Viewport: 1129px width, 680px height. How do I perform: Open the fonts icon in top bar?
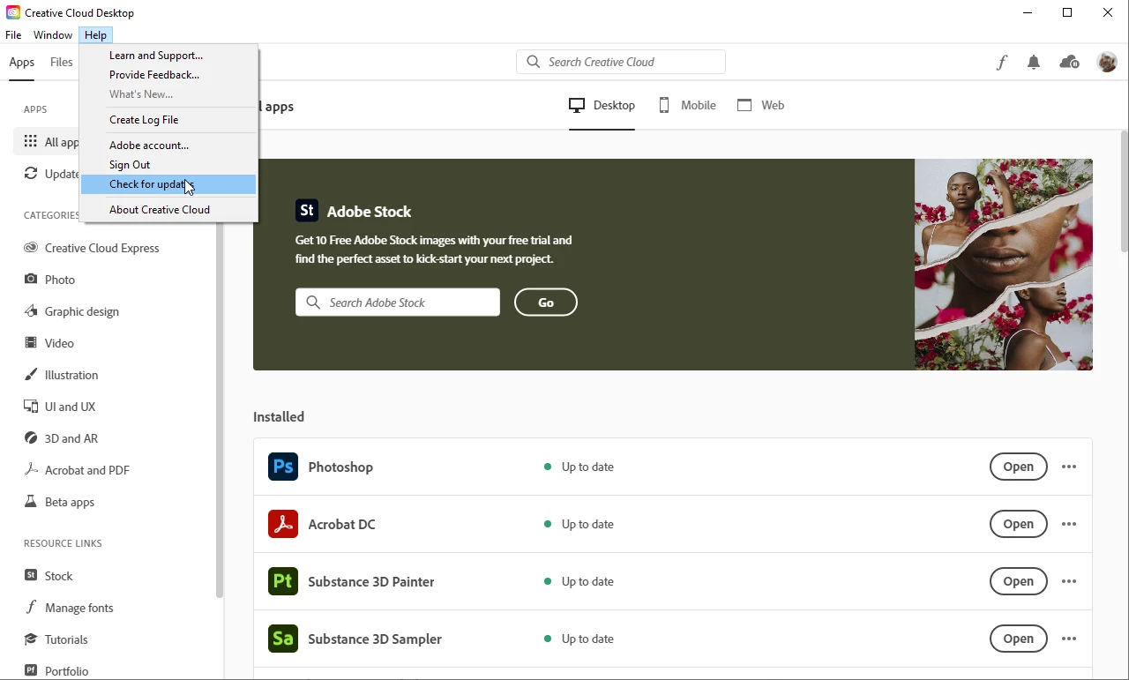click(x=1002, y=63)
